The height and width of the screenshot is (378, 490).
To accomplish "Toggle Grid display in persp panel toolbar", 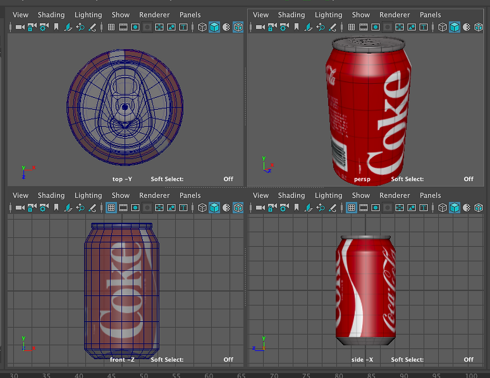I will (x=351, y=27).
